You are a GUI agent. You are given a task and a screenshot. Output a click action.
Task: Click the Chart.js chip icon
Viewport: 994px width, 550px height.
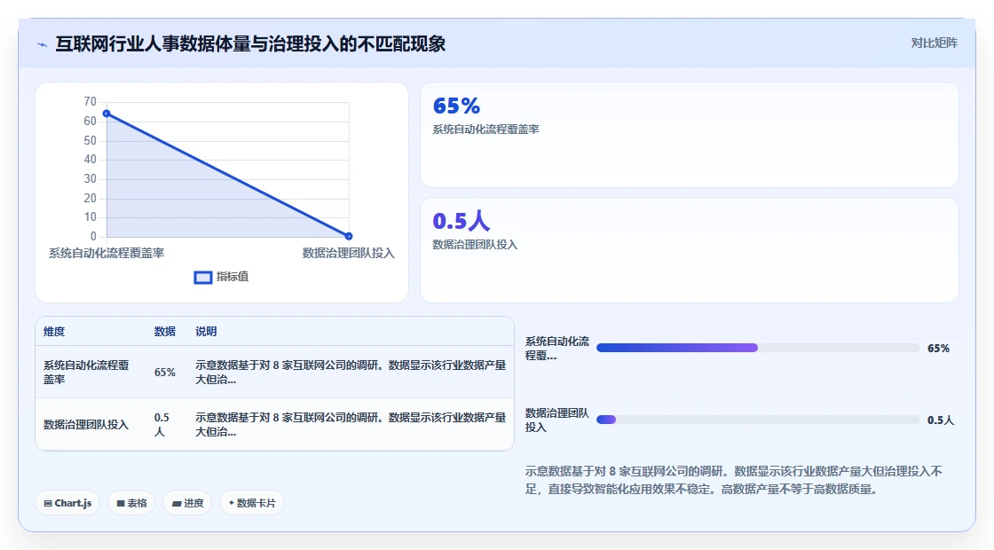click(x=48, y=504)
